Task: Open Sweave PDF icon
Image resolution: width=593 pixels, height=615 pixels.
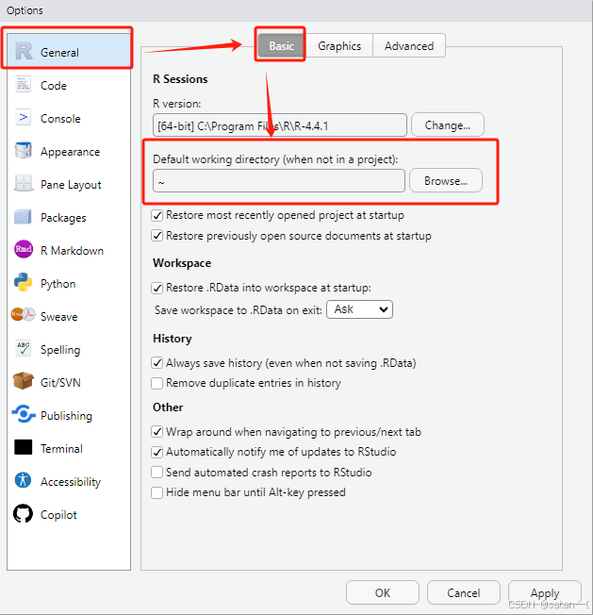Action: point(24,315)
